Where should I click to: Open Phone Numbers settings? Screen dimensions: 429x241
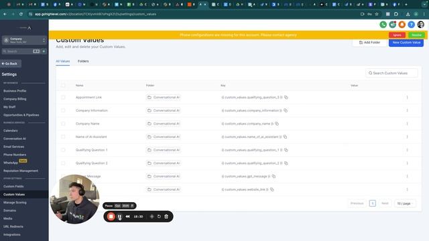[x=15, y=155]
